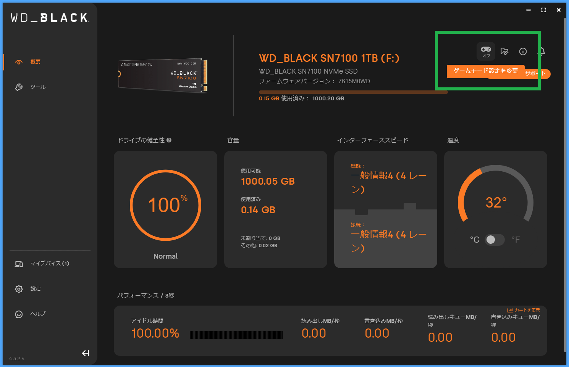The width and height of the screenshot is (569, 367).
Task: Click the drive title WD_BLACK SN7100 1TB (F:)
Action: [329, 58]
